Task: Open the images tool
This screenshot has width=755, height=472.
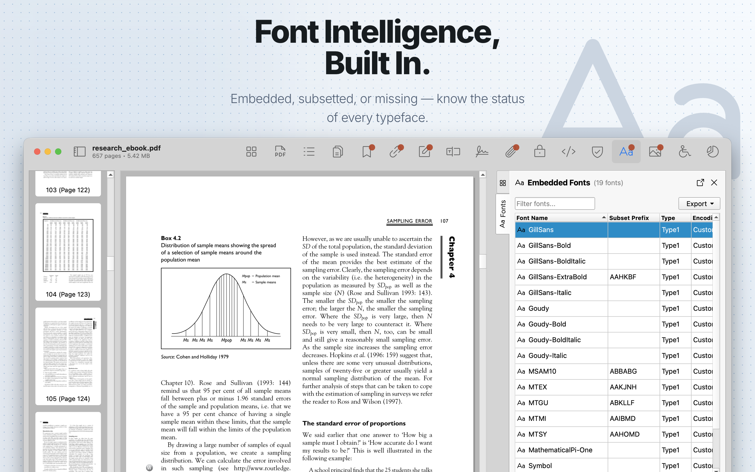Action: point(655,152)
